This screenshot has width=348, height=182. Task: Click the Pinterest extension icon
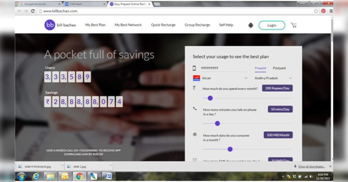click(323, 11)
